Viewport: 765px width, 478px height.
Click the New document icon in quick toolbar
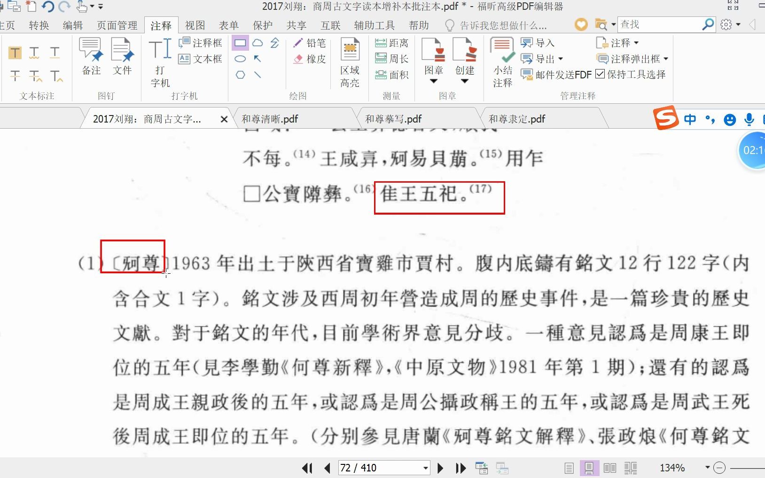click(x=31, y=7)
